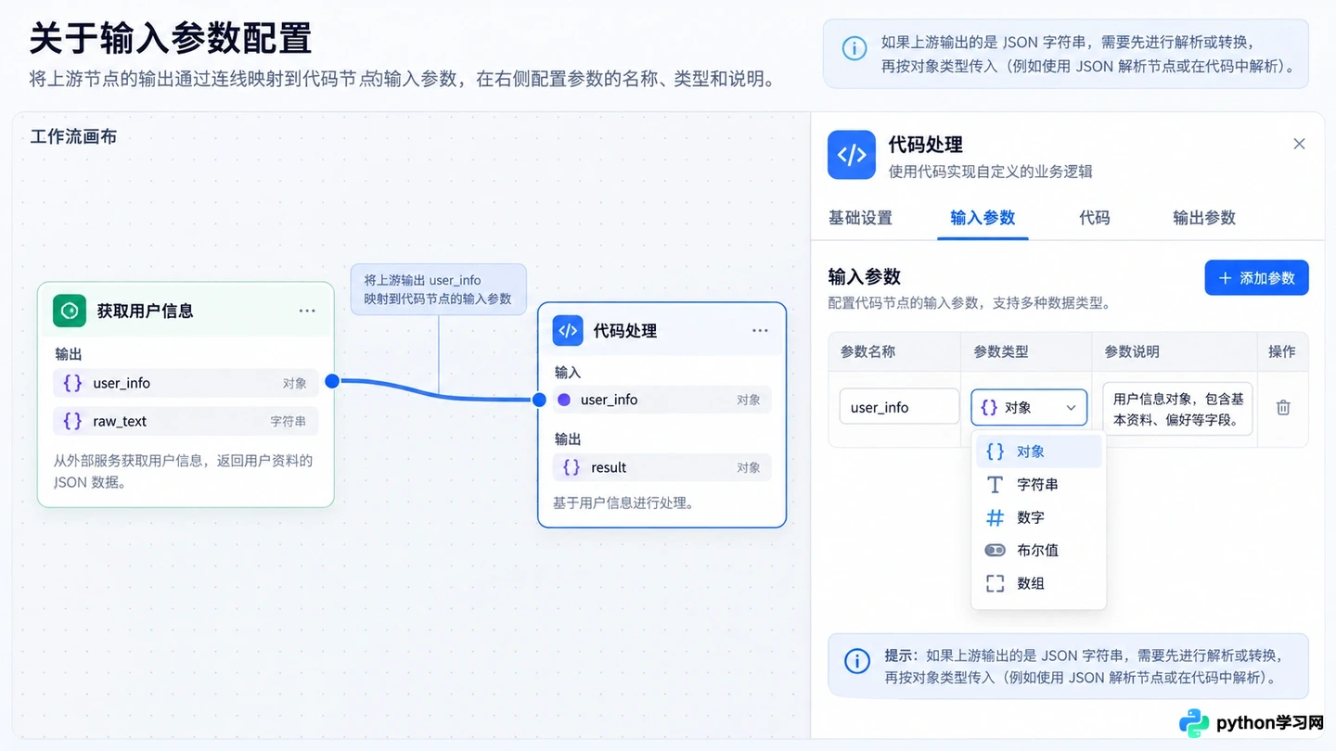Click the purple input dot beside user_info
Screen dimensions: 1336x751
coord(564,400)
